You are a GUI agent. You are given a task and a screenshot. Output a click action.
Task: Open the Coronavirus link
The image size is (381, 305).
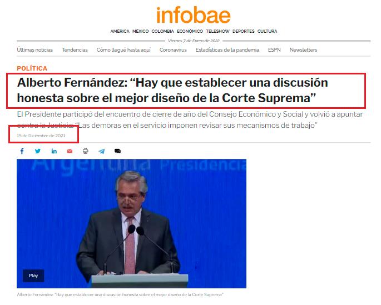[173, 50]
